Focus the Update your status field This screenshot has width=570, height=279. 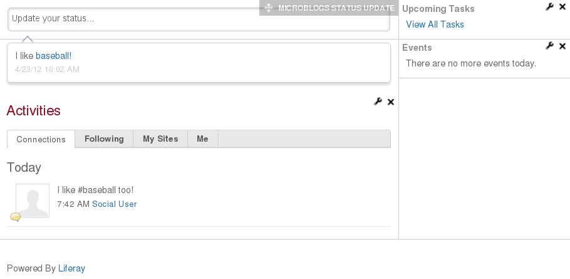(x=199, y=19)
